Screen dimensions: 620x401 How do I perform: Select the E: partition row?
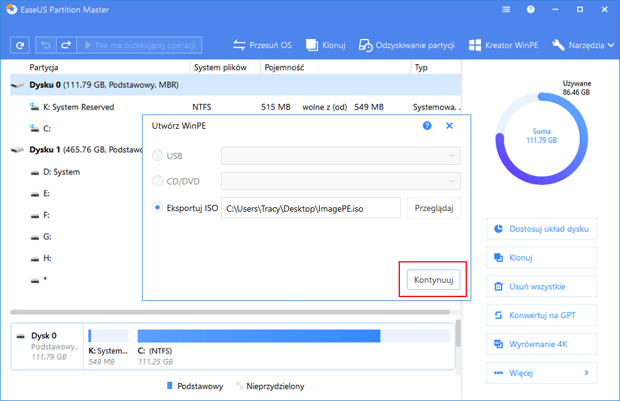[x=76, y=194]
